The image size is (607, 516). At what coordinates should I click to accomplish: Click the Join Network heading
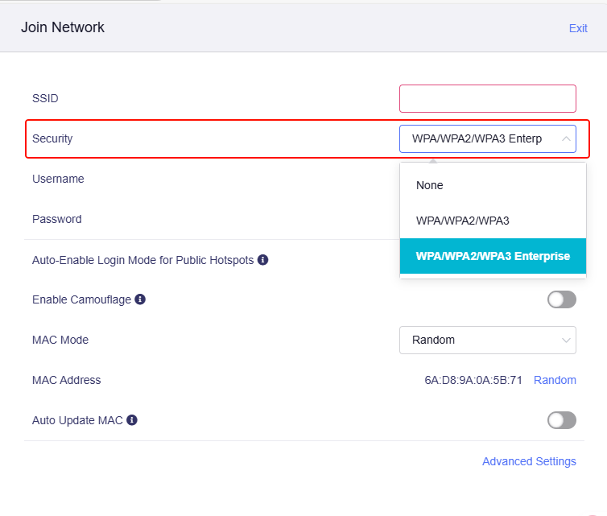click(63, 27)
